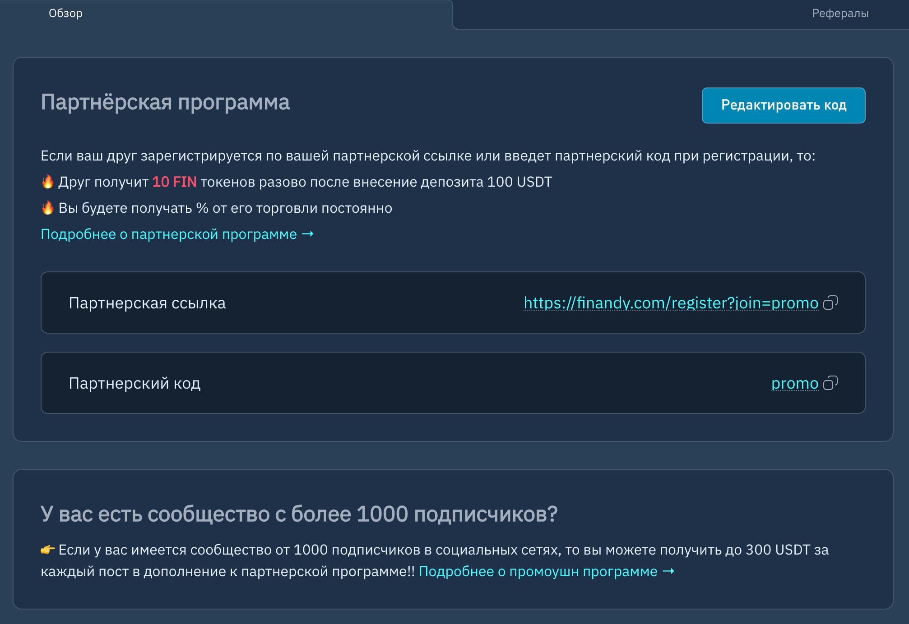Click arrow after partner program details link
This screenshot has height=624, width=909.
(x=308, y=234)
